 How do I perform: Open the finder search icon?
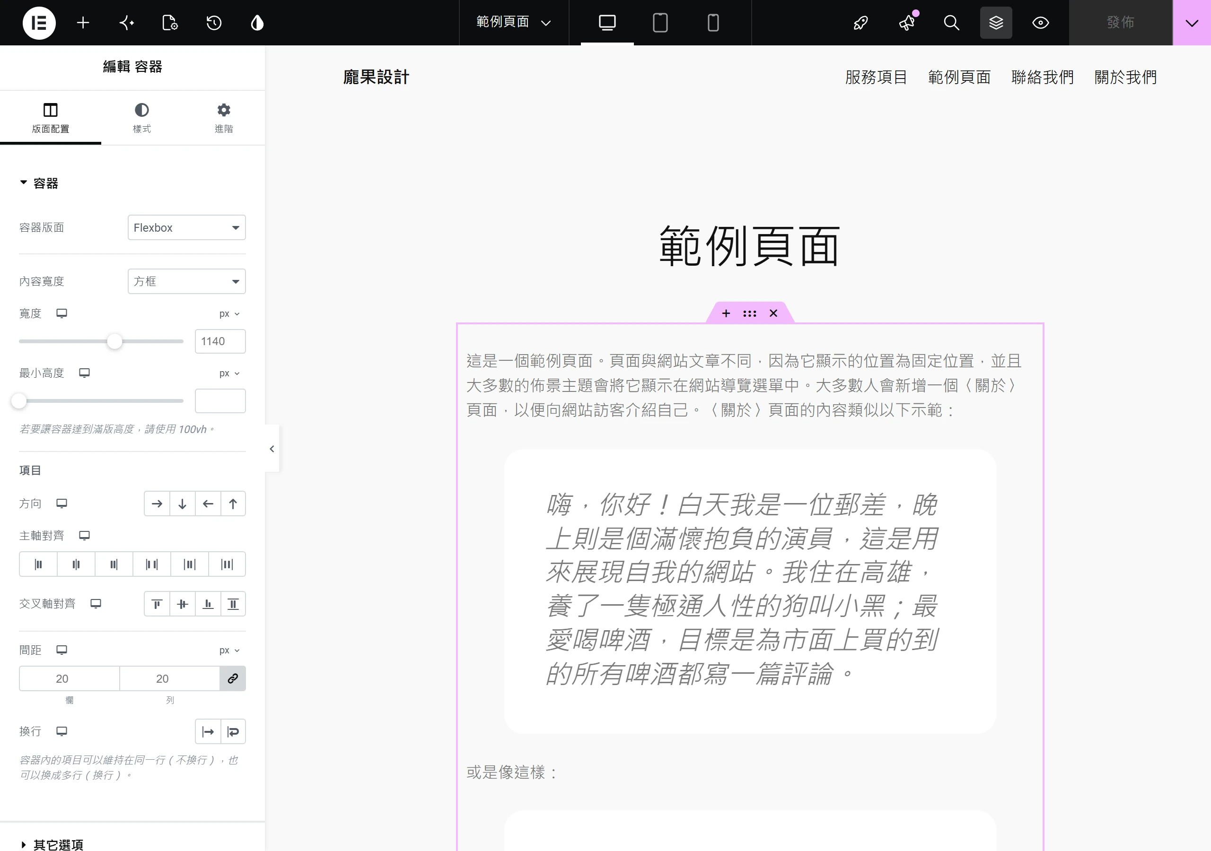[x=951, y=23]
